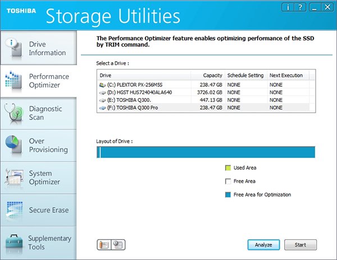Click the Secure Erase icon

coord(14,210)
